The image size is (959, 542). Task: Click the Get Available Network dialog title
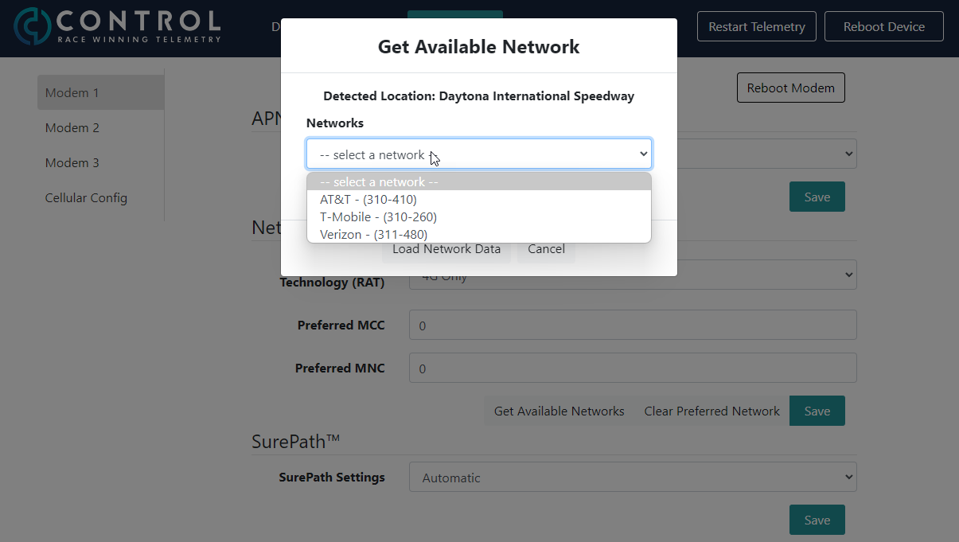(479, 46)
